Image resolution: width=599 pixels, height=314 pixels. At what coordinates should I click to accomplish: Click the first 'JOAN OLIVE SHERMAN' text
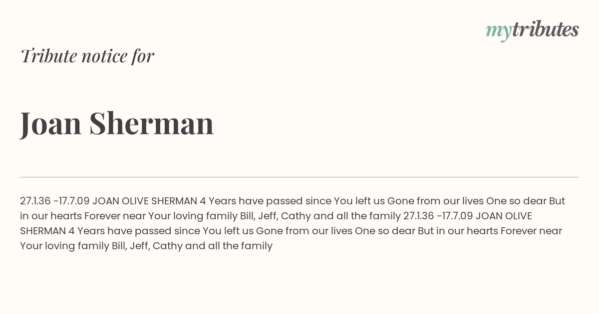pos(145,201)
